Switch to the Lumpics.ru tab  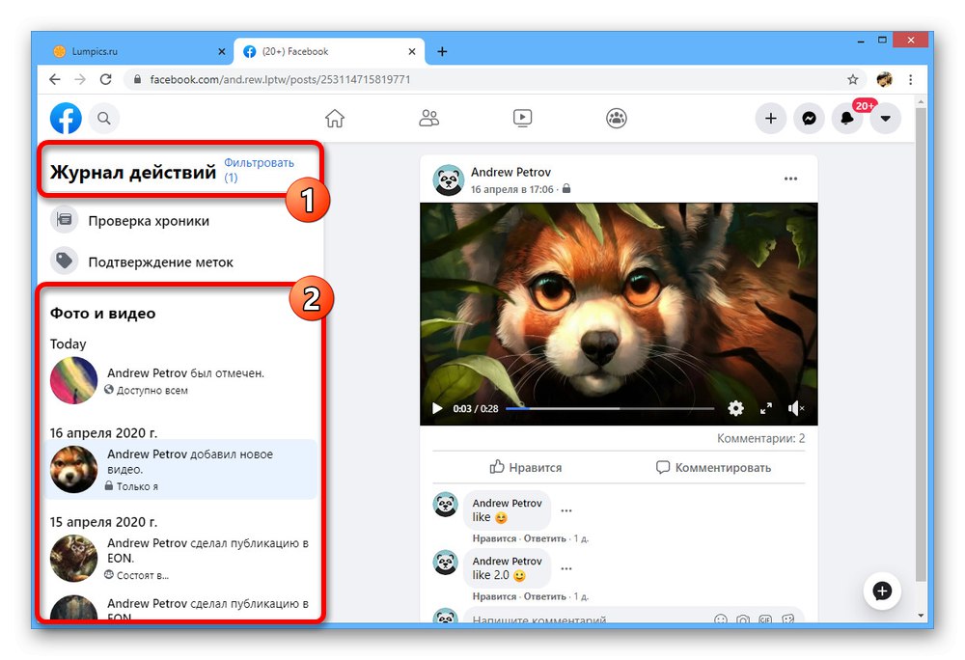pyautogui.click(x=137, y=52)
